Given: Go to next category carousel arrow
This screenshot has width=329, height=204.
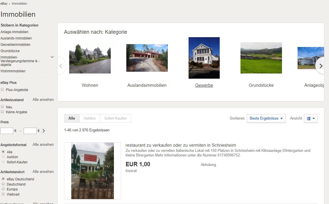Looking at the screenshot, I should click(x=321, y=66).
